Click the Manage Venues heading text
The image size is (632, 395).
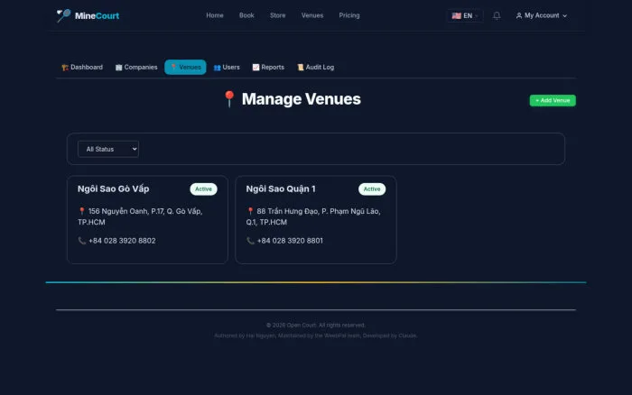(x=301, y=99)
